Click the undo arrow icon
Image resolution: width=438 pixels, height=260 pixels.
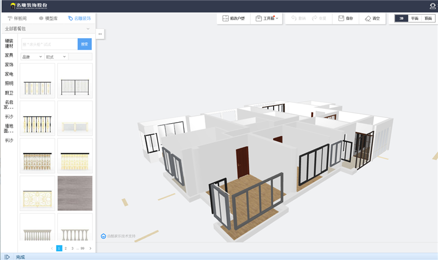(x=294, y=19)
